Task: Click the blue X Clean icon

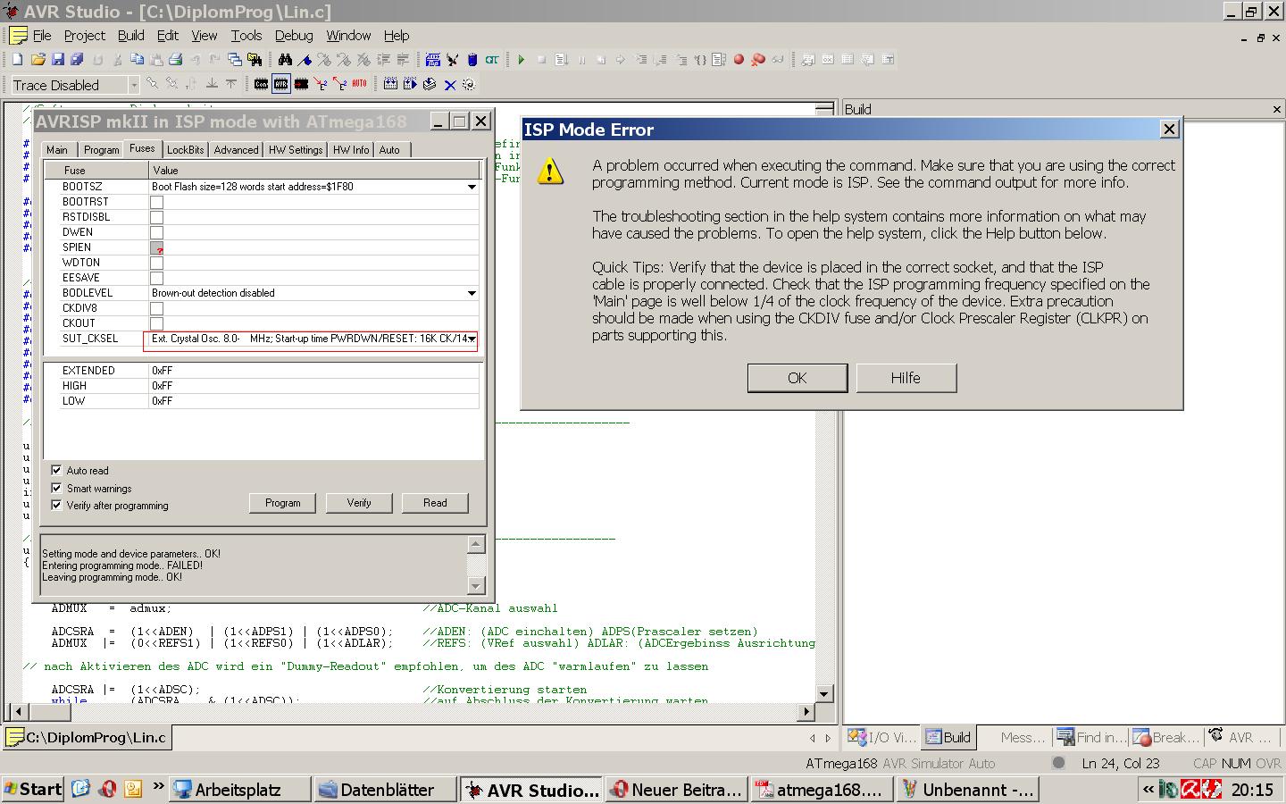Action: [449, 84]
